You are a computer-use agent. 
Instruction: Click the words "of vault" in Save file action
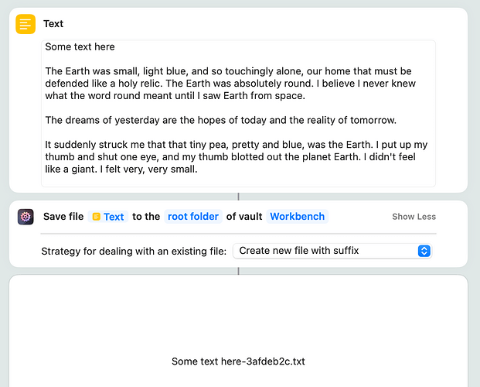242,217
